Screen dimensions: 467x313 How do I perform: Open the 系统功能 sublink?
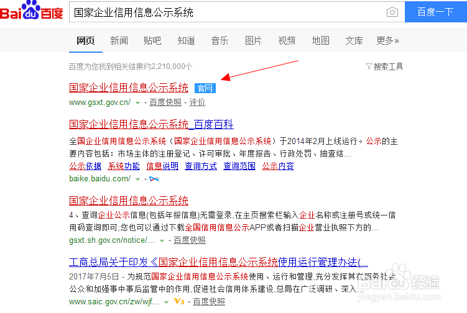[x=124, y=166]
